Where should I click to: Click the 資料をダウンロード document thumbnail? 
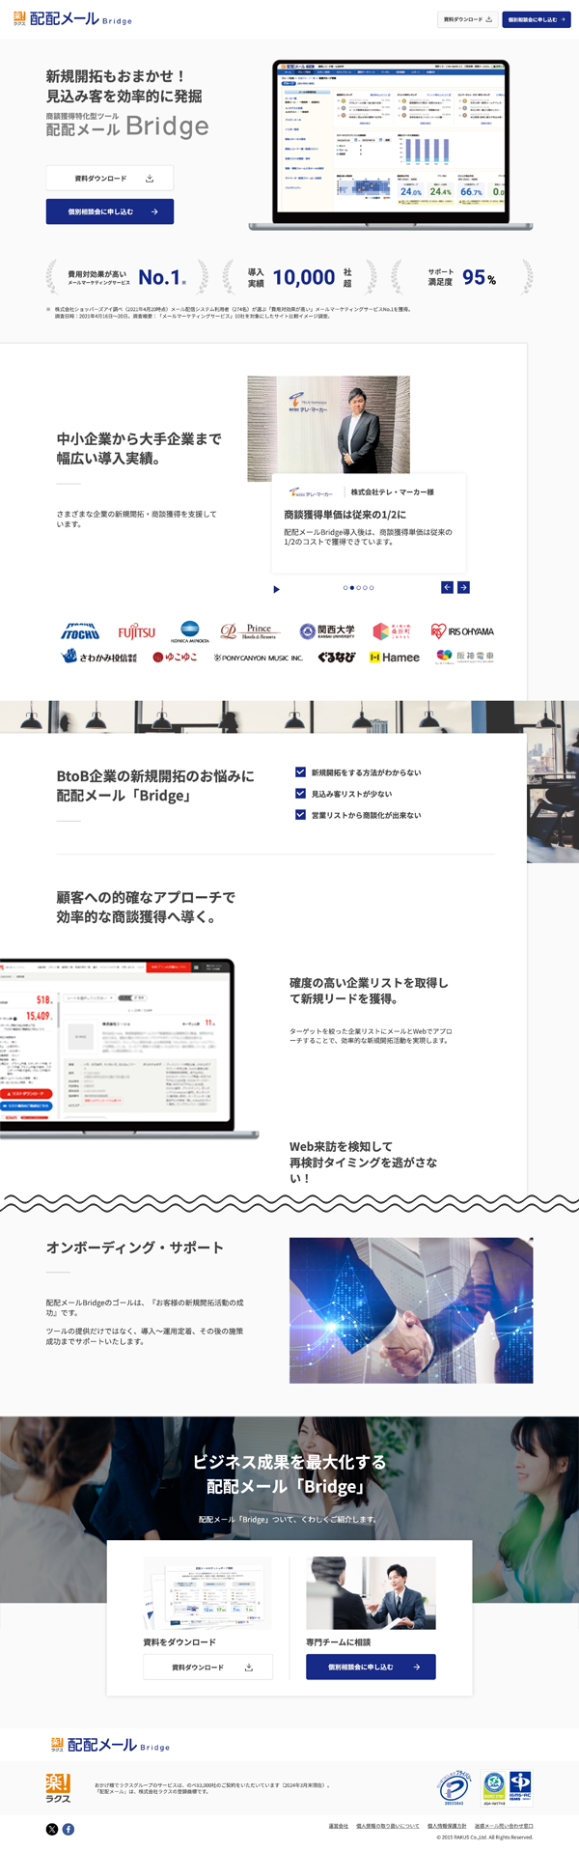[x=207, y=1592]
